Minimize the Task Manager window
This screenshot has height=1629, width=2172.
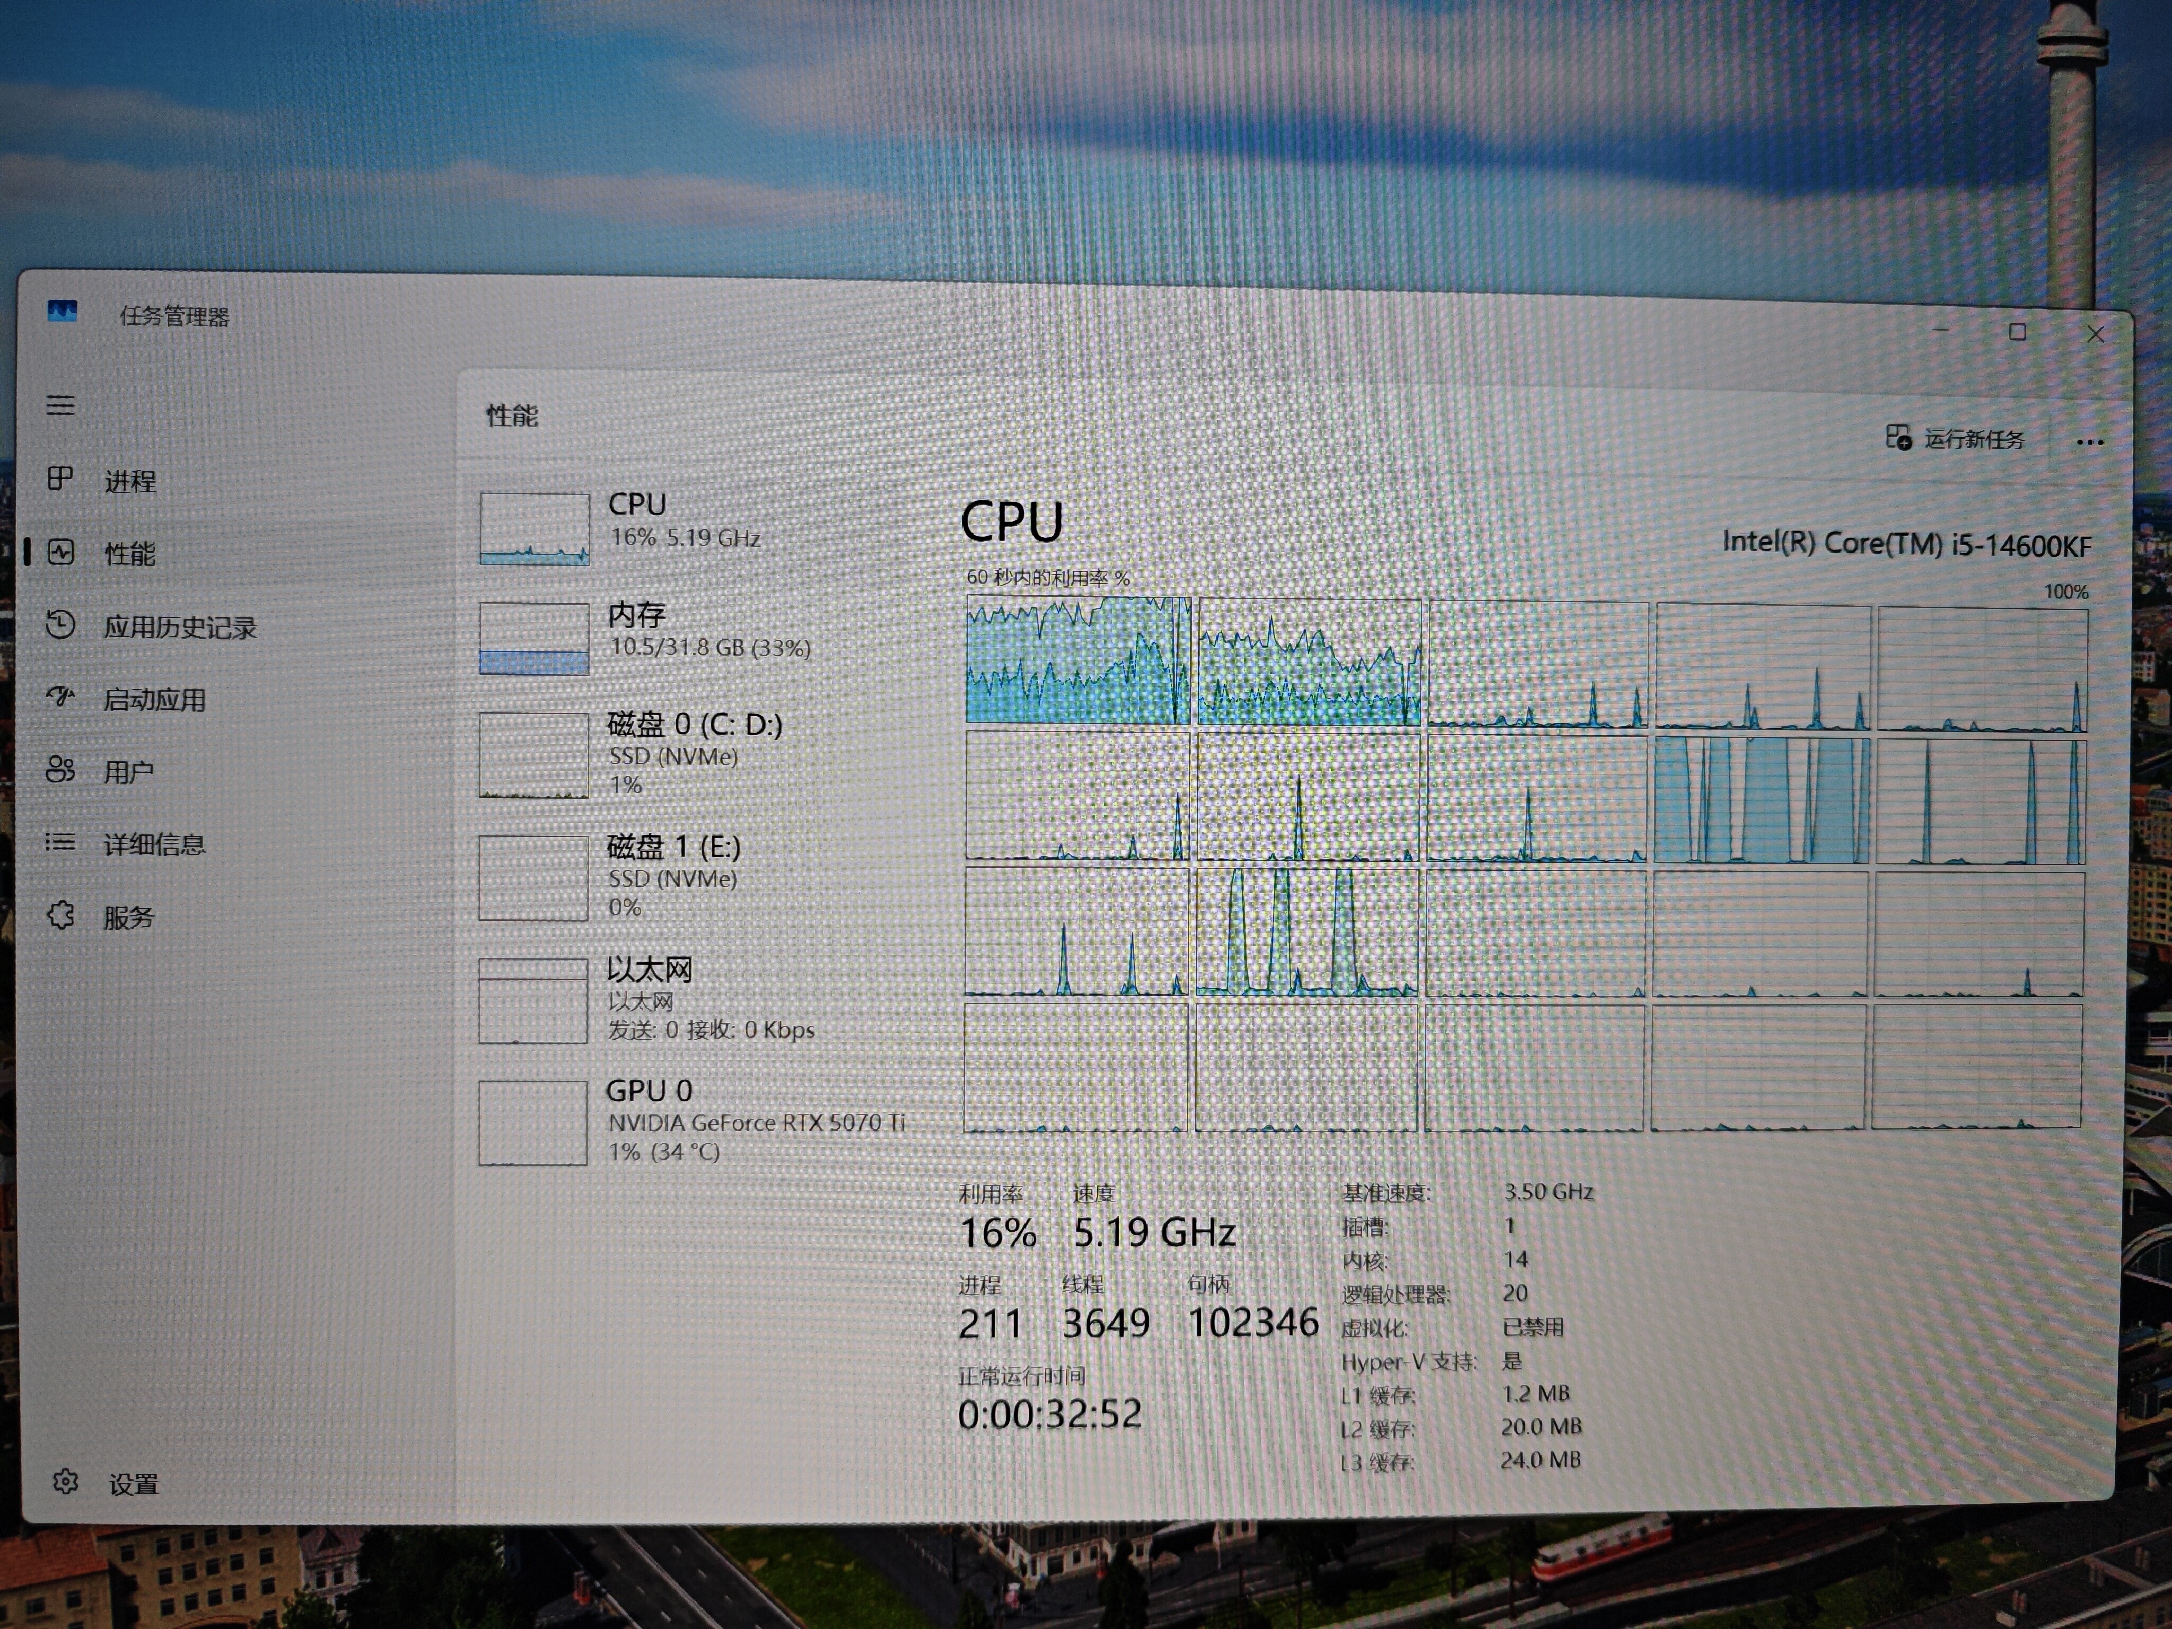(1940, 331)
